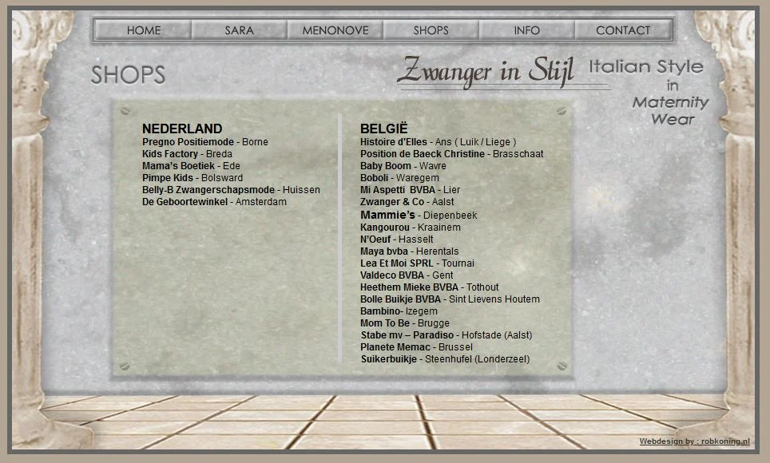This screenshot has width=770, height=463.
Task: Select Planete Memac in Brussel
Action: coord(416,347)
